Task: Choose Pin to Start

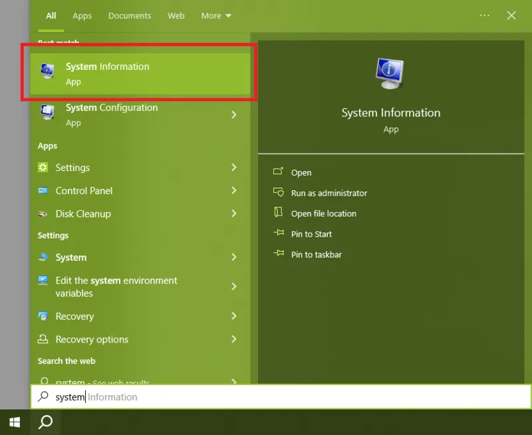Action: click(311, 234)
